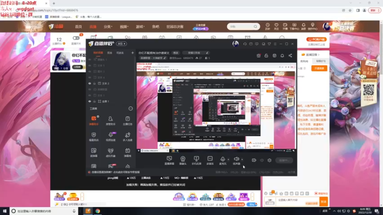Open 直播 in Douyu navbar

point(93,27)
